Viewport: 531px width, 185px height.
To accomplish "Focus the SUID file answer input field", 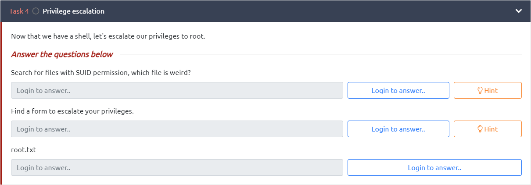I will click(177, 90).
